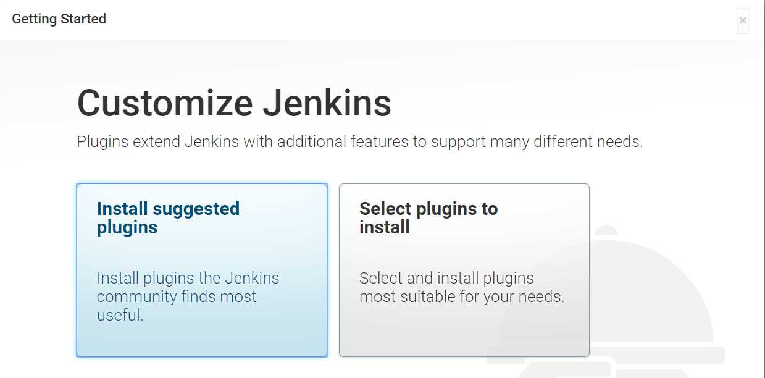
Task: Click the word 'Customize' in the main heading
Action: coord(165,103)
